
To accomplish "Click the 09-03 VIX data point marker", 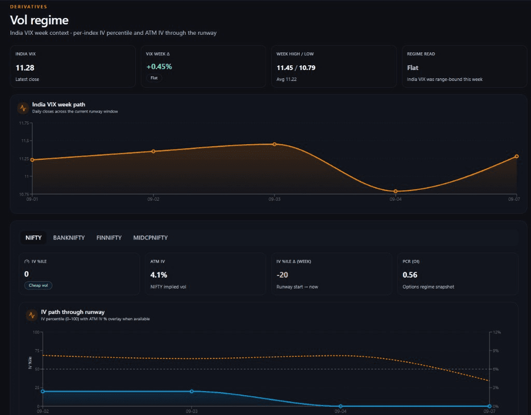I will pyautogui.click(x=275, y=144).
